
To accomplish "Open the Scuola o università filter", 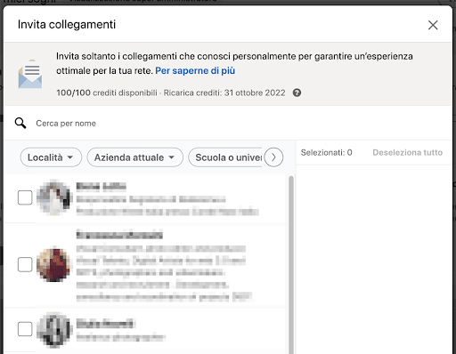I will pyautogui.click(x=226, y=157).
